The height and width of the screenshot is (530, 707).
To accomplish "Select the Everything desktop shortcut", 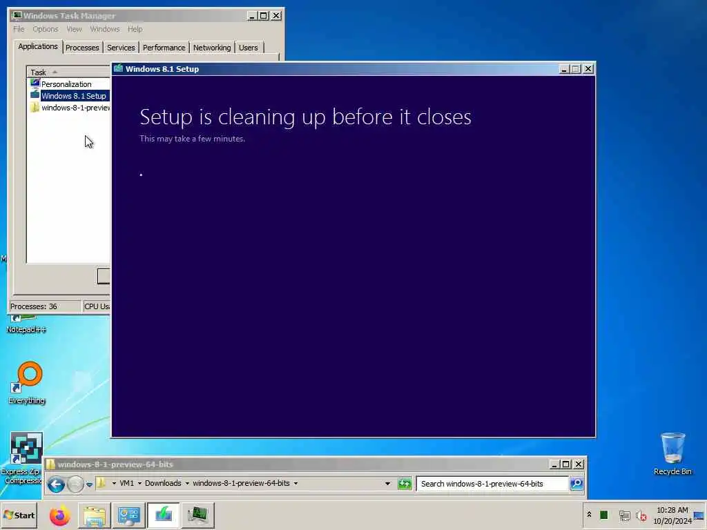I will point(27,383).
